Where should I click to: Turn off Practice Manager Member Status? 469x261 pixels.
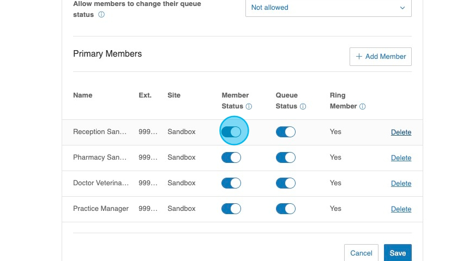231,209
